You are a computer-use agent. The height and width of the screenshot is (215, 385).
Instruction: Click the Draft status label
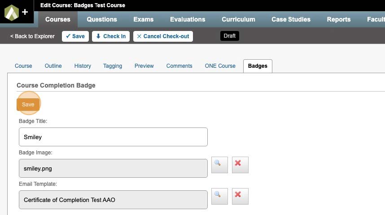tap(230, 36)
